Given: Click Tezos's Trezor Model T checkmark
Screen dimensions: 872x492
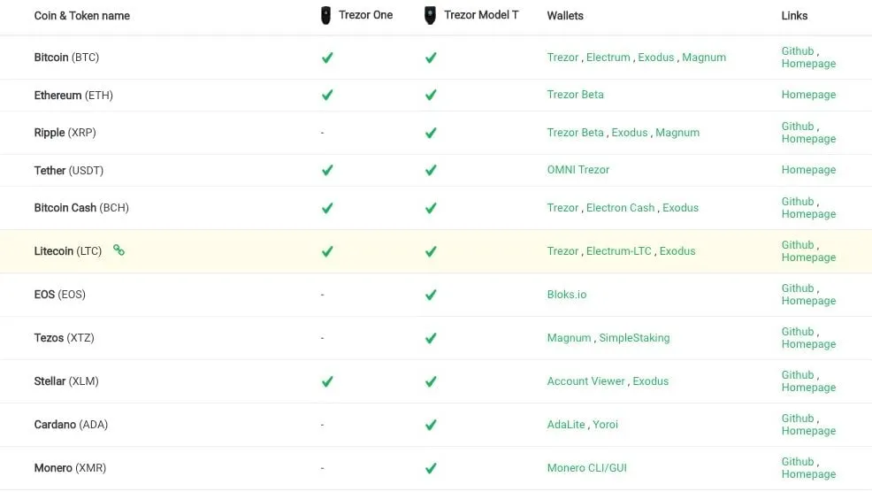Looking at the screenshot, I should coord(431,338).
